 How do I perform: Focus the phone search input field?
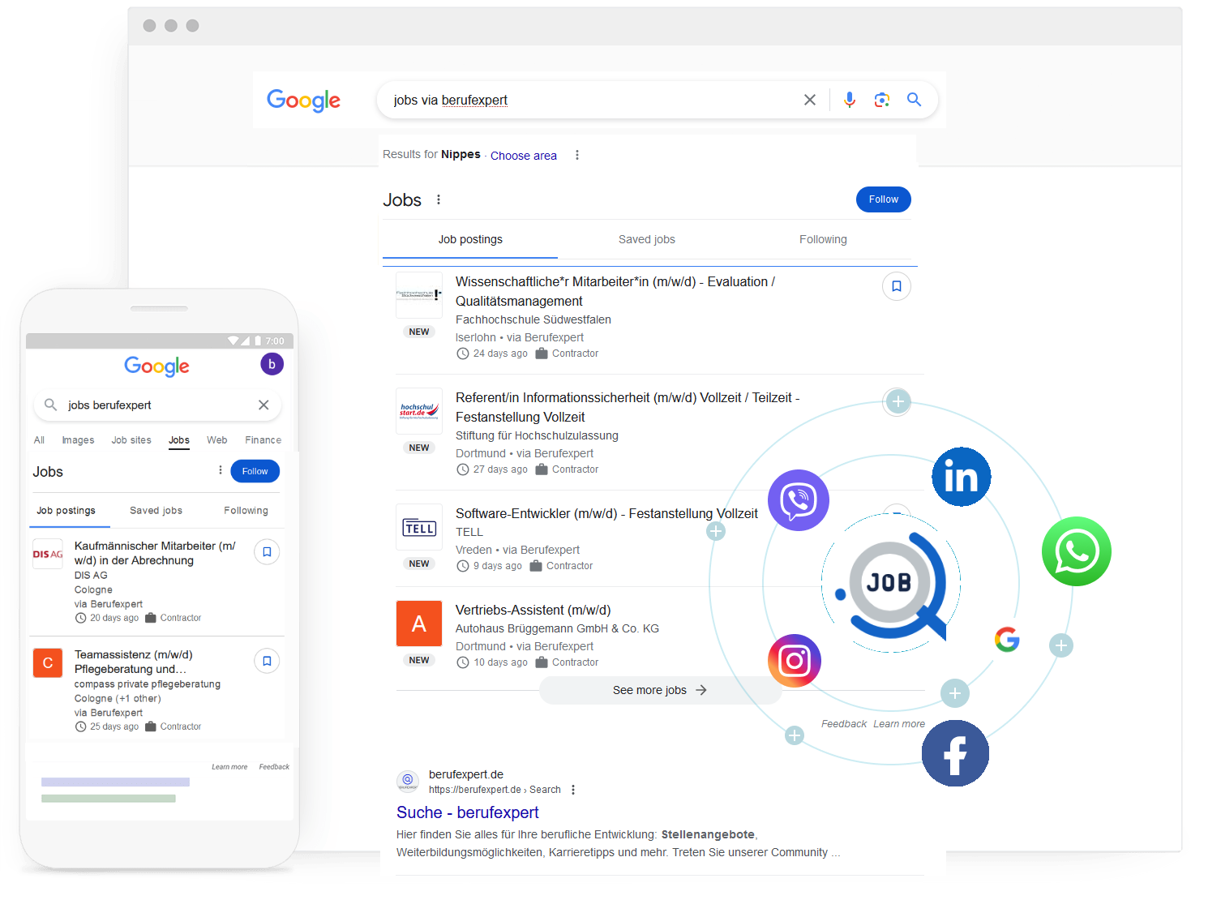(158, 405)
